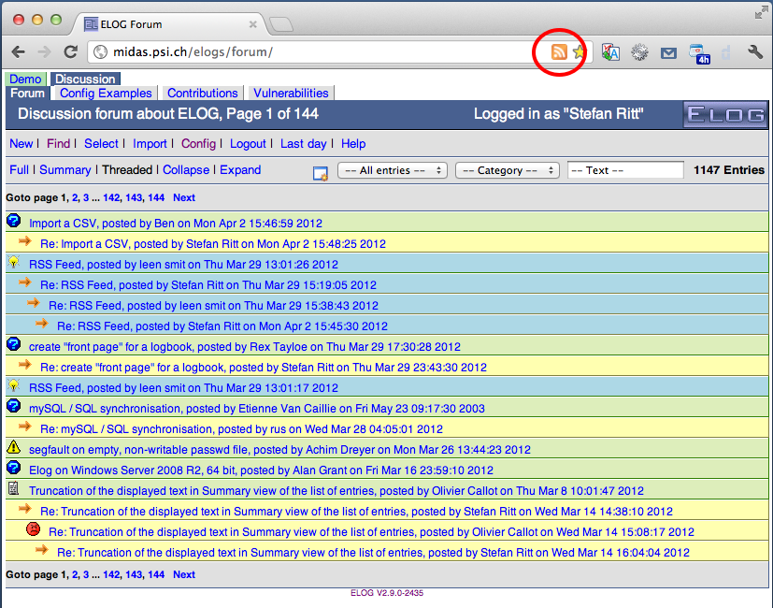Click lightbulb icon of 13:01:26 RSS Feed entry
773x608 pixels.
[x=14, y=262]
